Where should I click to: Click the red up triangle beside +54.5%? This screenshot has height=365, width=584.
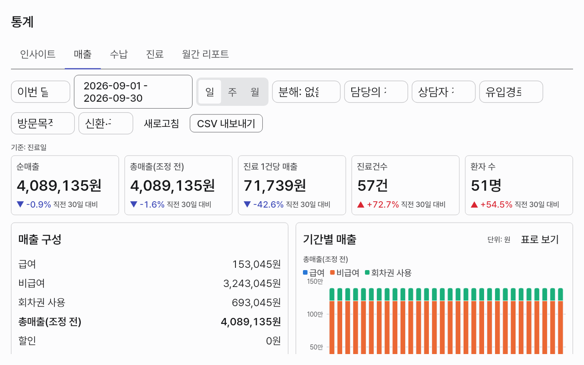pyautogui.click(x=474, y=204)
